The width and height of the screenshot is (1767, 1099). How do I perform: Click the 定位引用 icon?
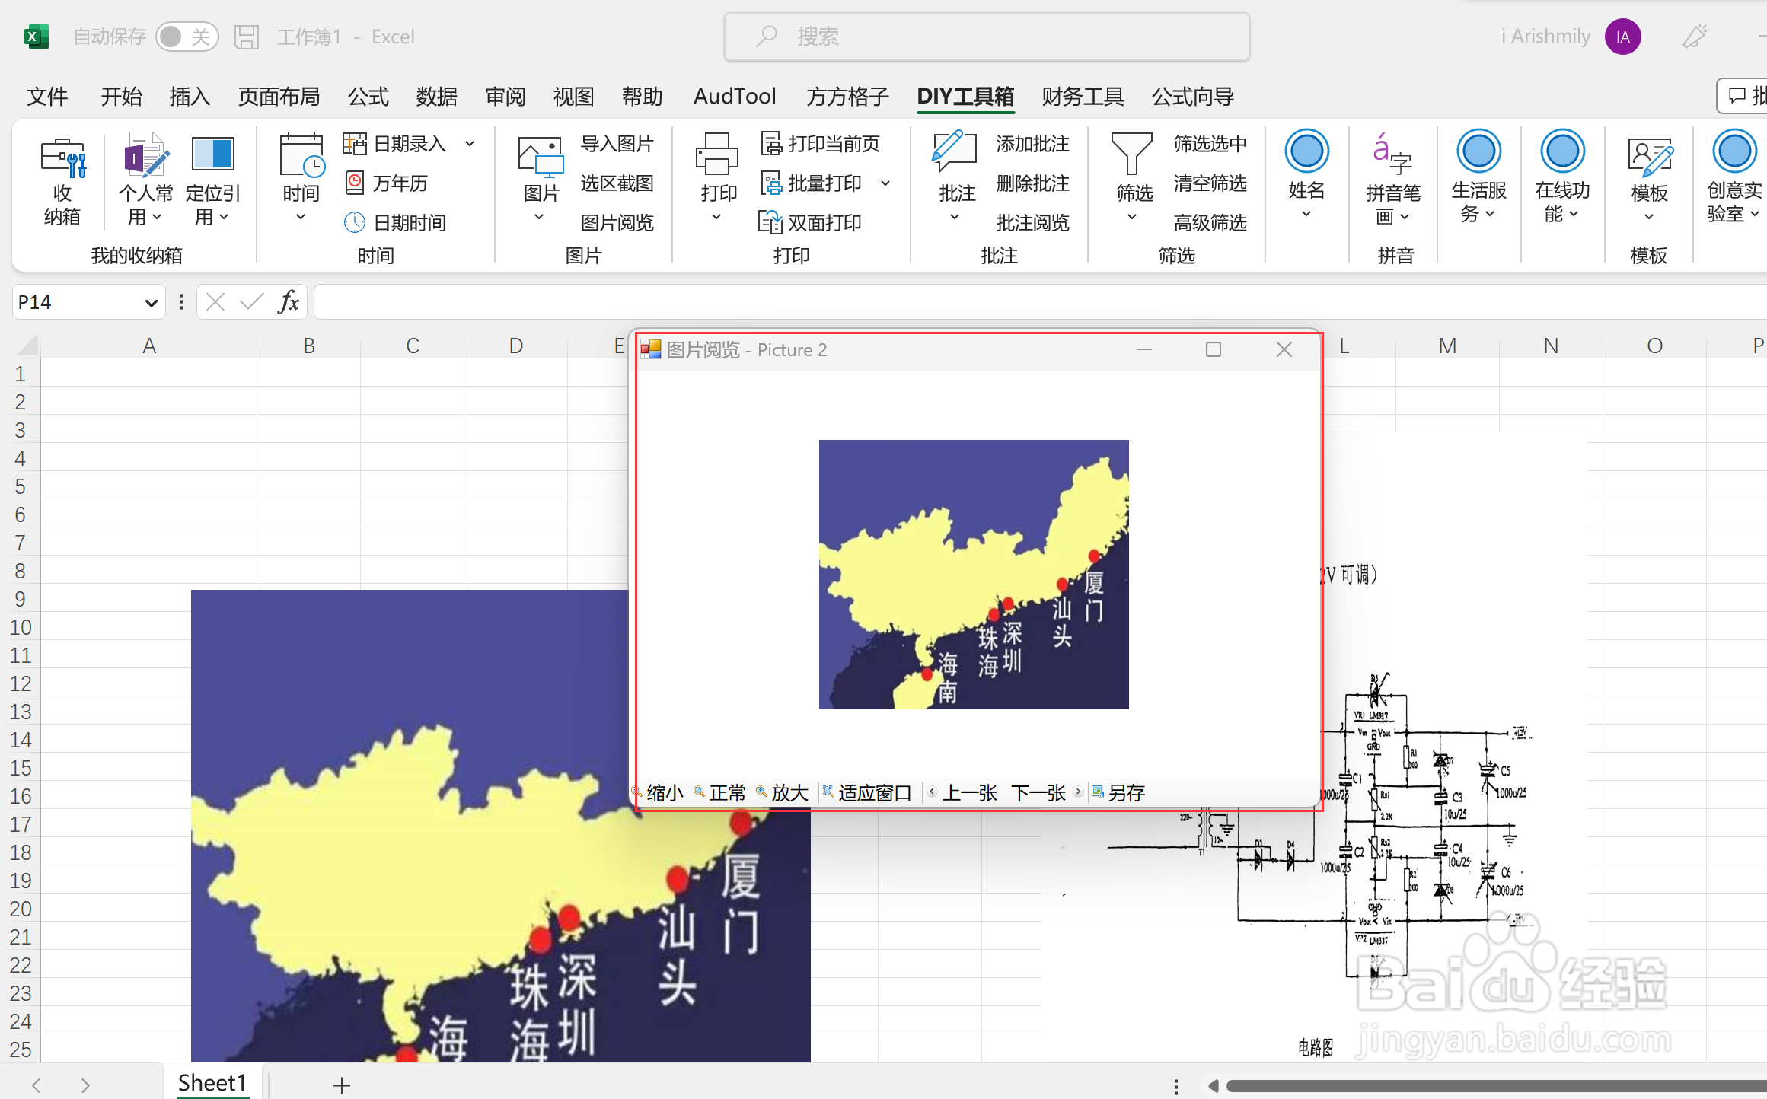point(213,154)
